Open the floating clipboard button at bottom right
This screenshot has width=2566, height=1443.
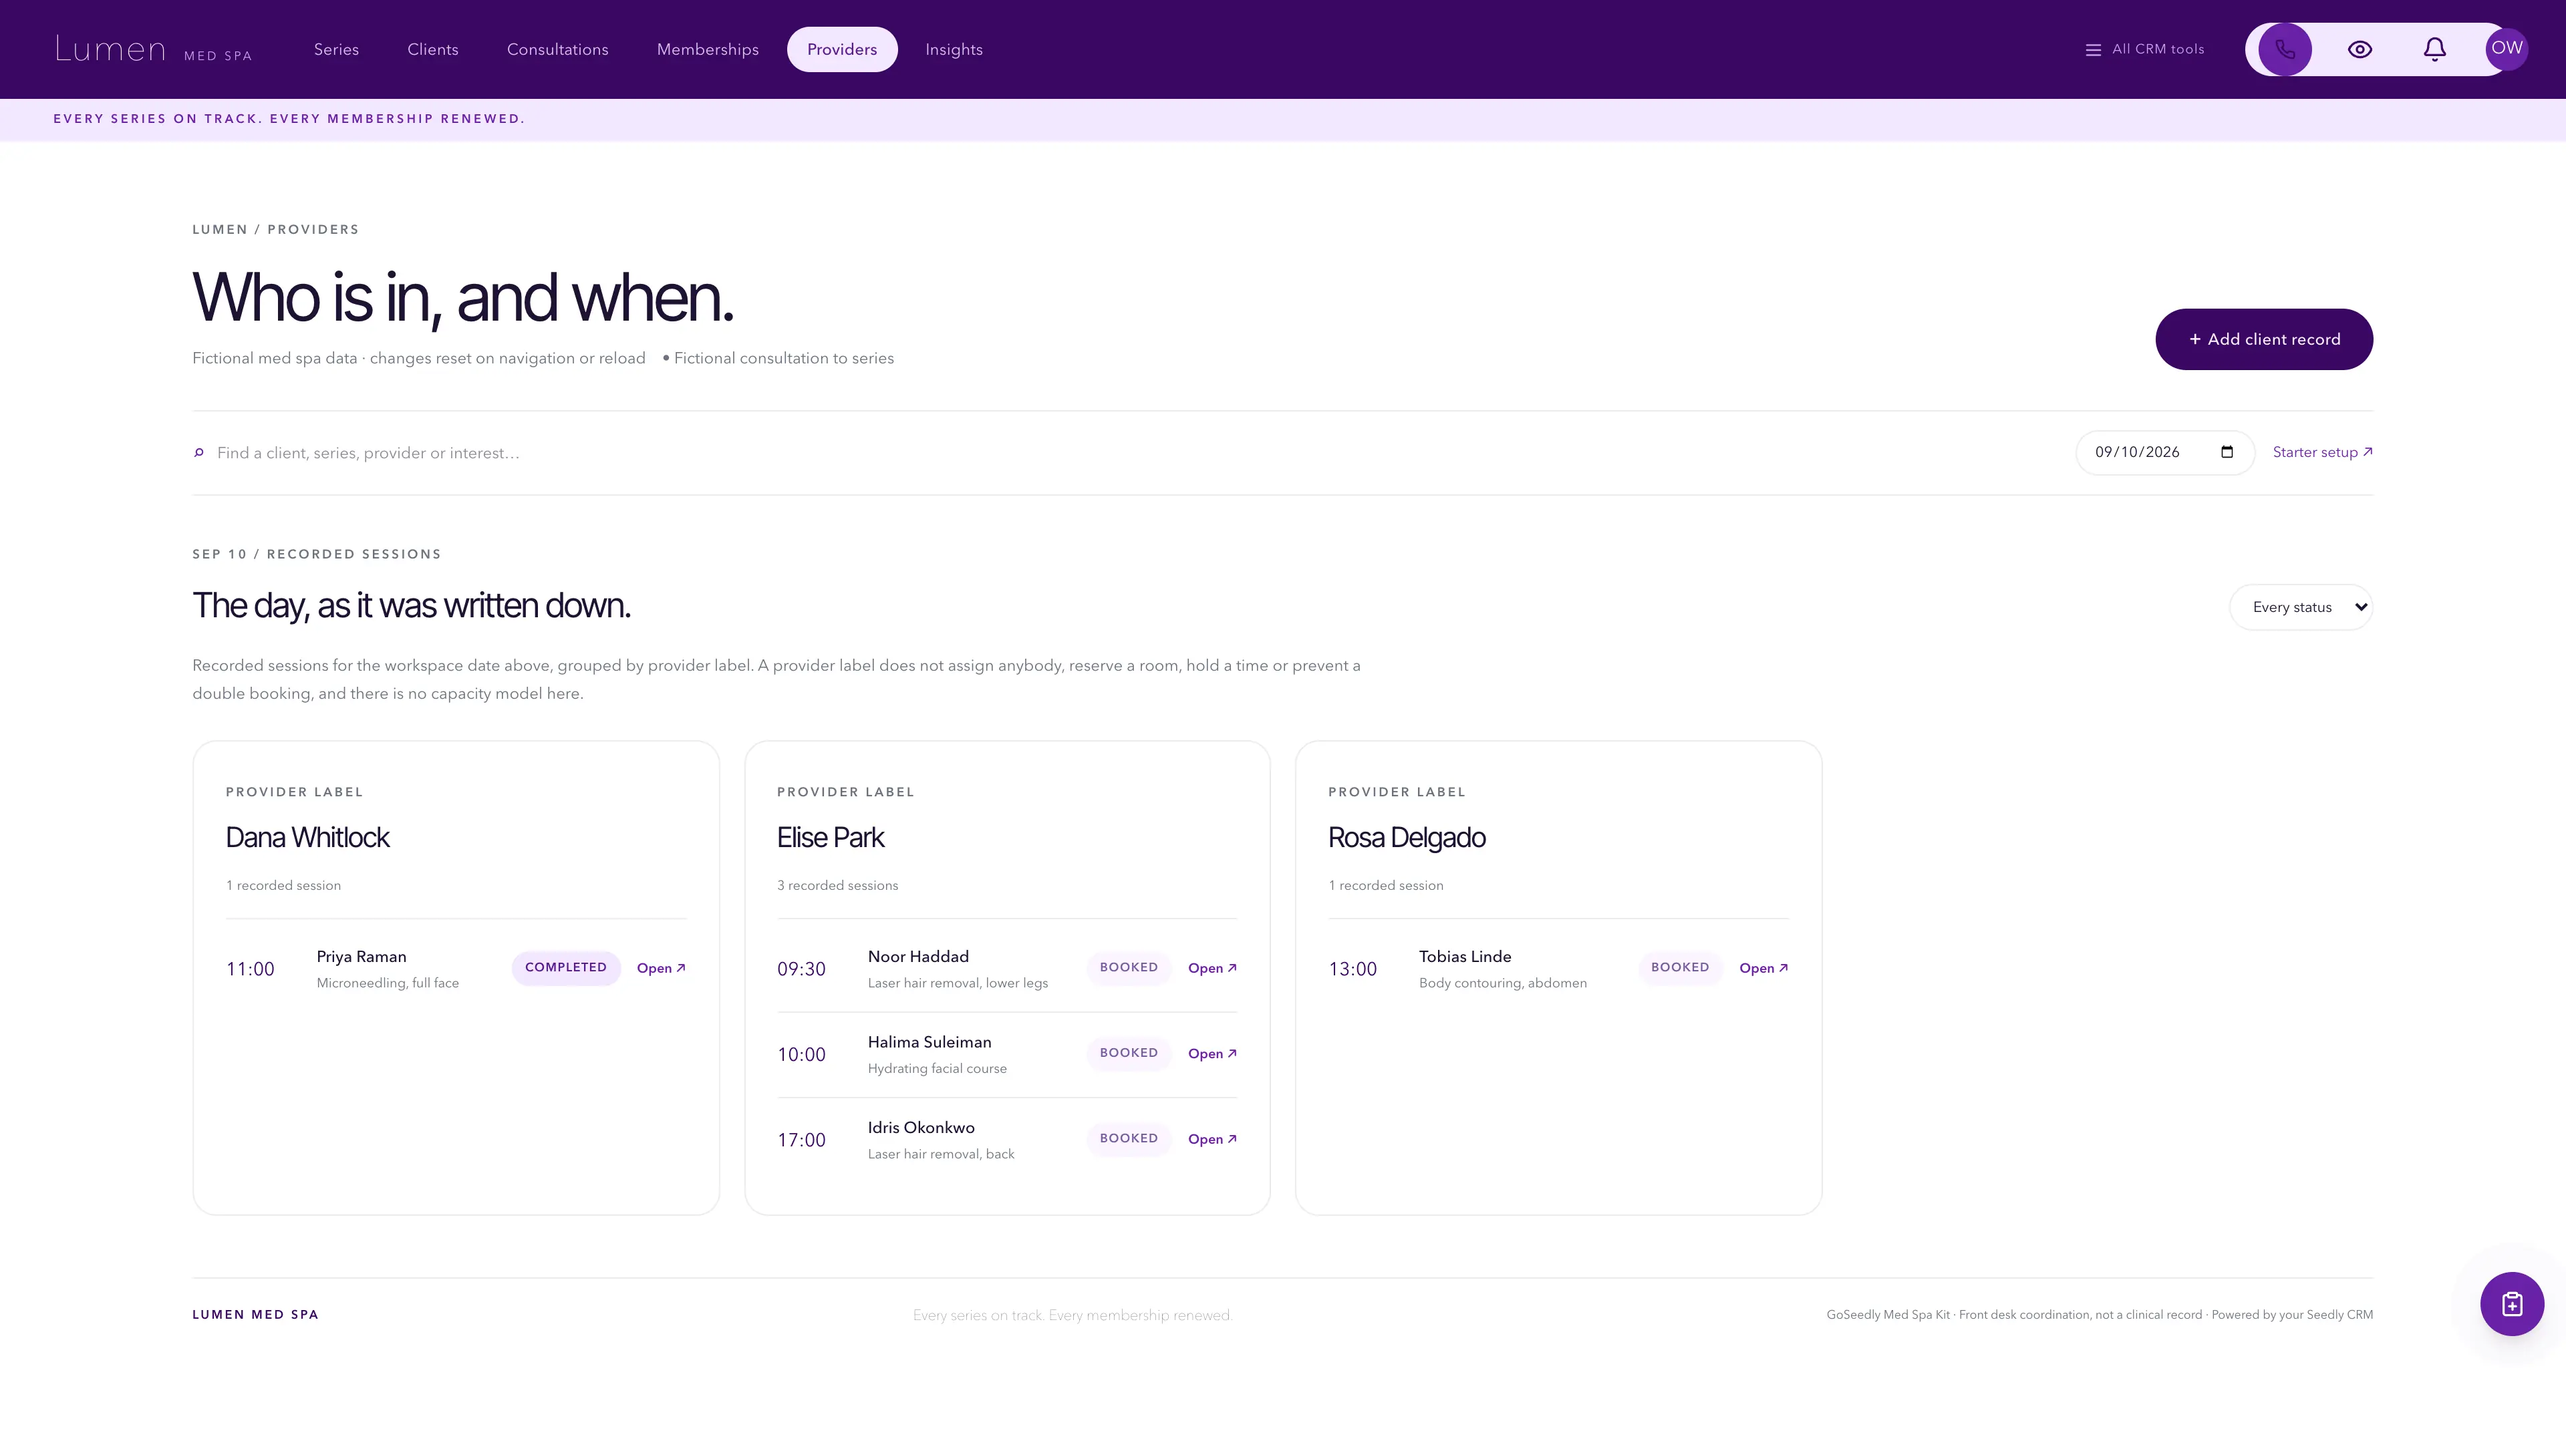point(2511,1303)
